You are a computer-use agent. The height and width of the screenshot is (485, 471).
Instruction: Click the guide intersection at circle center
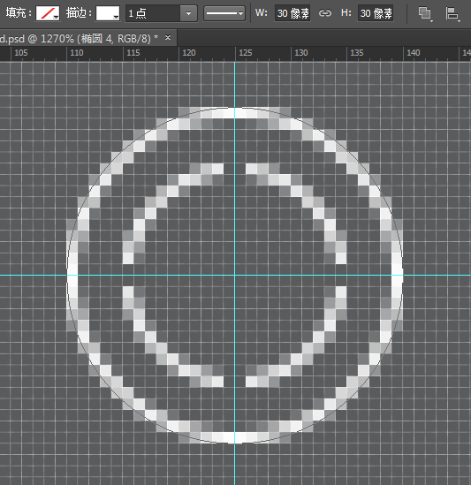click(x=234, y=275)
